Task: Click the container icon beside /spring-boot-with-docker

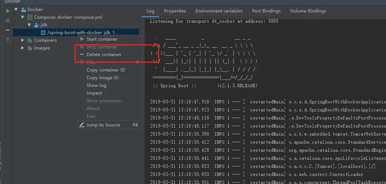Action: (43, 33)
